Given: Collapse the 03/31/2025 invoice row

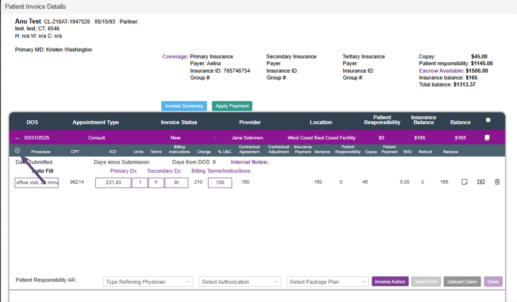Looking at the screenshot, I should [x=17, y=138].
